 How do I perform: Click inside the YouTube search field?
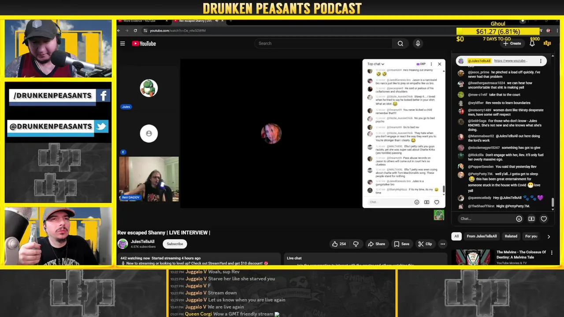tap(323, 44)
